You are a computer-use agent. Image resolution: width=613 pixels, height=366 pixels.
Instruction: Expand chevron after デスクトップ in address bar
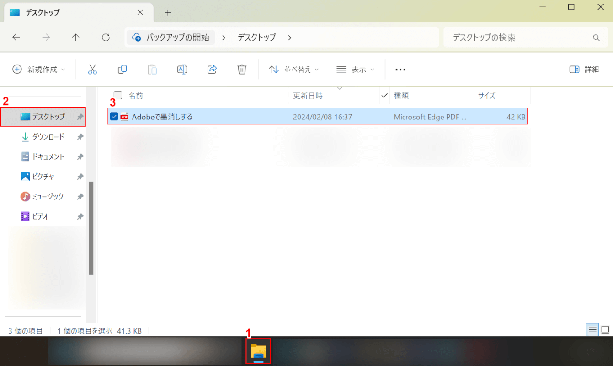pos(290,38)
